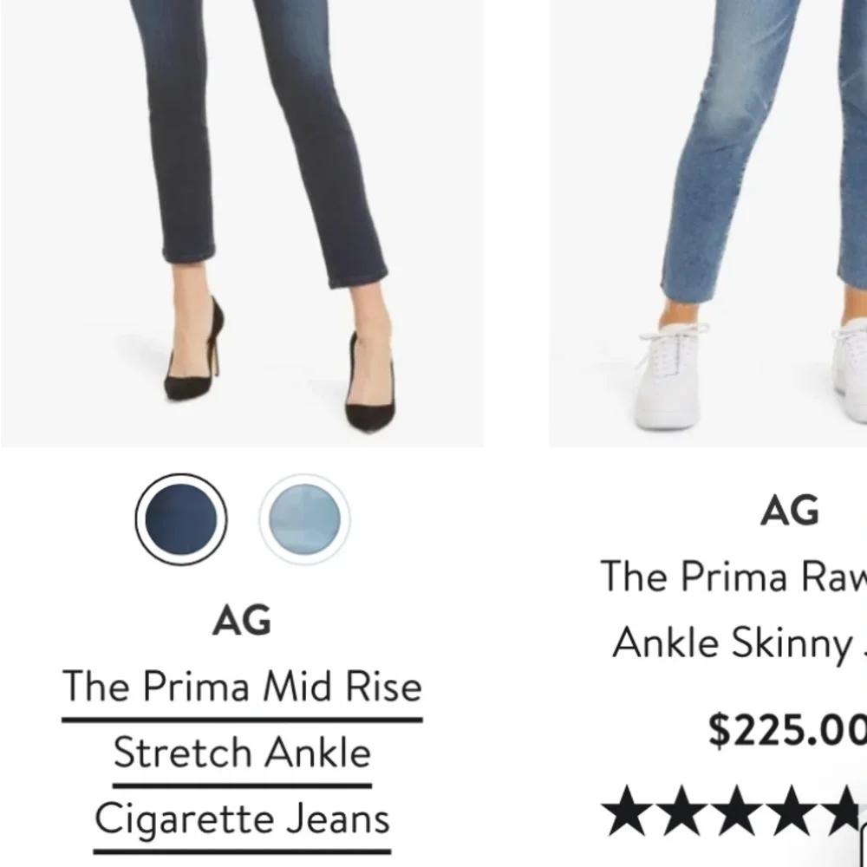867x867 pixels.
Task: Click the black high heel in left photo
Action: tap(194, 350)
